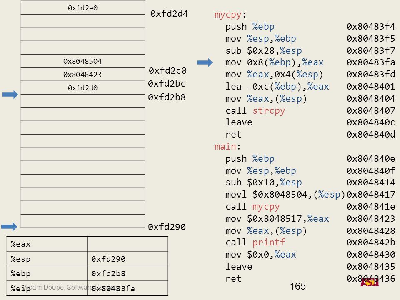Select code address 0x8048435 beside leave
This screenshot has width=400, height=300.
pyautogui.click(x=371, y=267)
